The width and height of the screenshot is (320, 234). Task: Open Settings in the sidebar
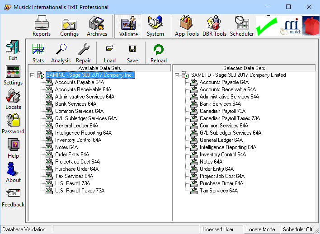click(13, 75)
